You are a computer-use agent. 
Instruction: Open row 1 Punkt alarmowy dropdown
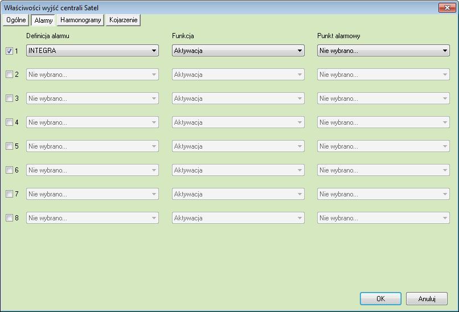coord(383,51)
